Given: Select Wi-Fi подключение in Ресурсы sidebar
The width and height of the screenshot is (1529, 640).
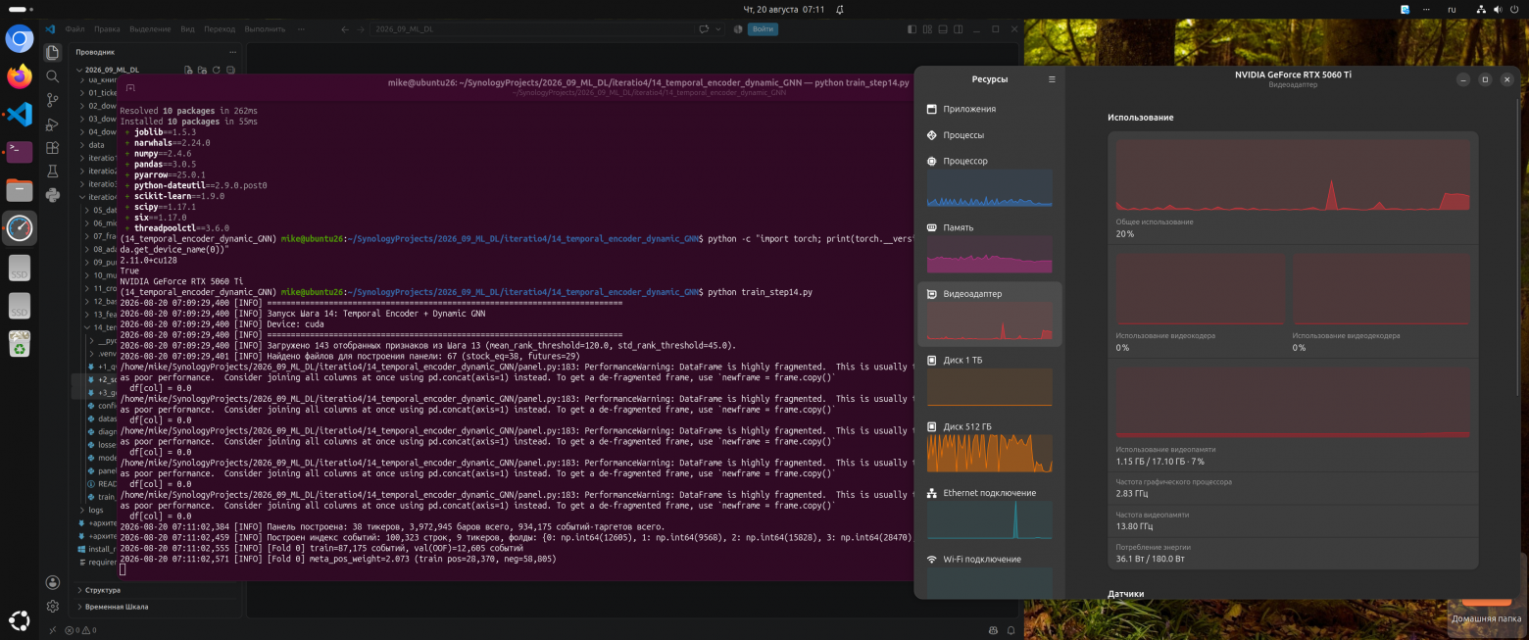Looking at the screenshot, I should (989, 574).
